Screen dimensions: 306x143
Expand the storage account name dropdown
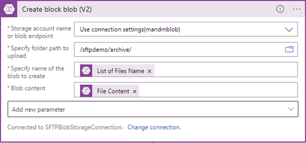tap(289, 29)
